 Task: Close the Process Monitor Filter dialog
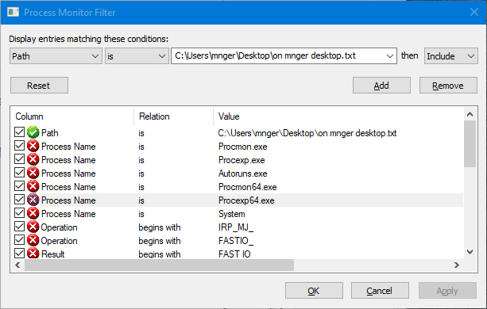(x=474, y=12)
